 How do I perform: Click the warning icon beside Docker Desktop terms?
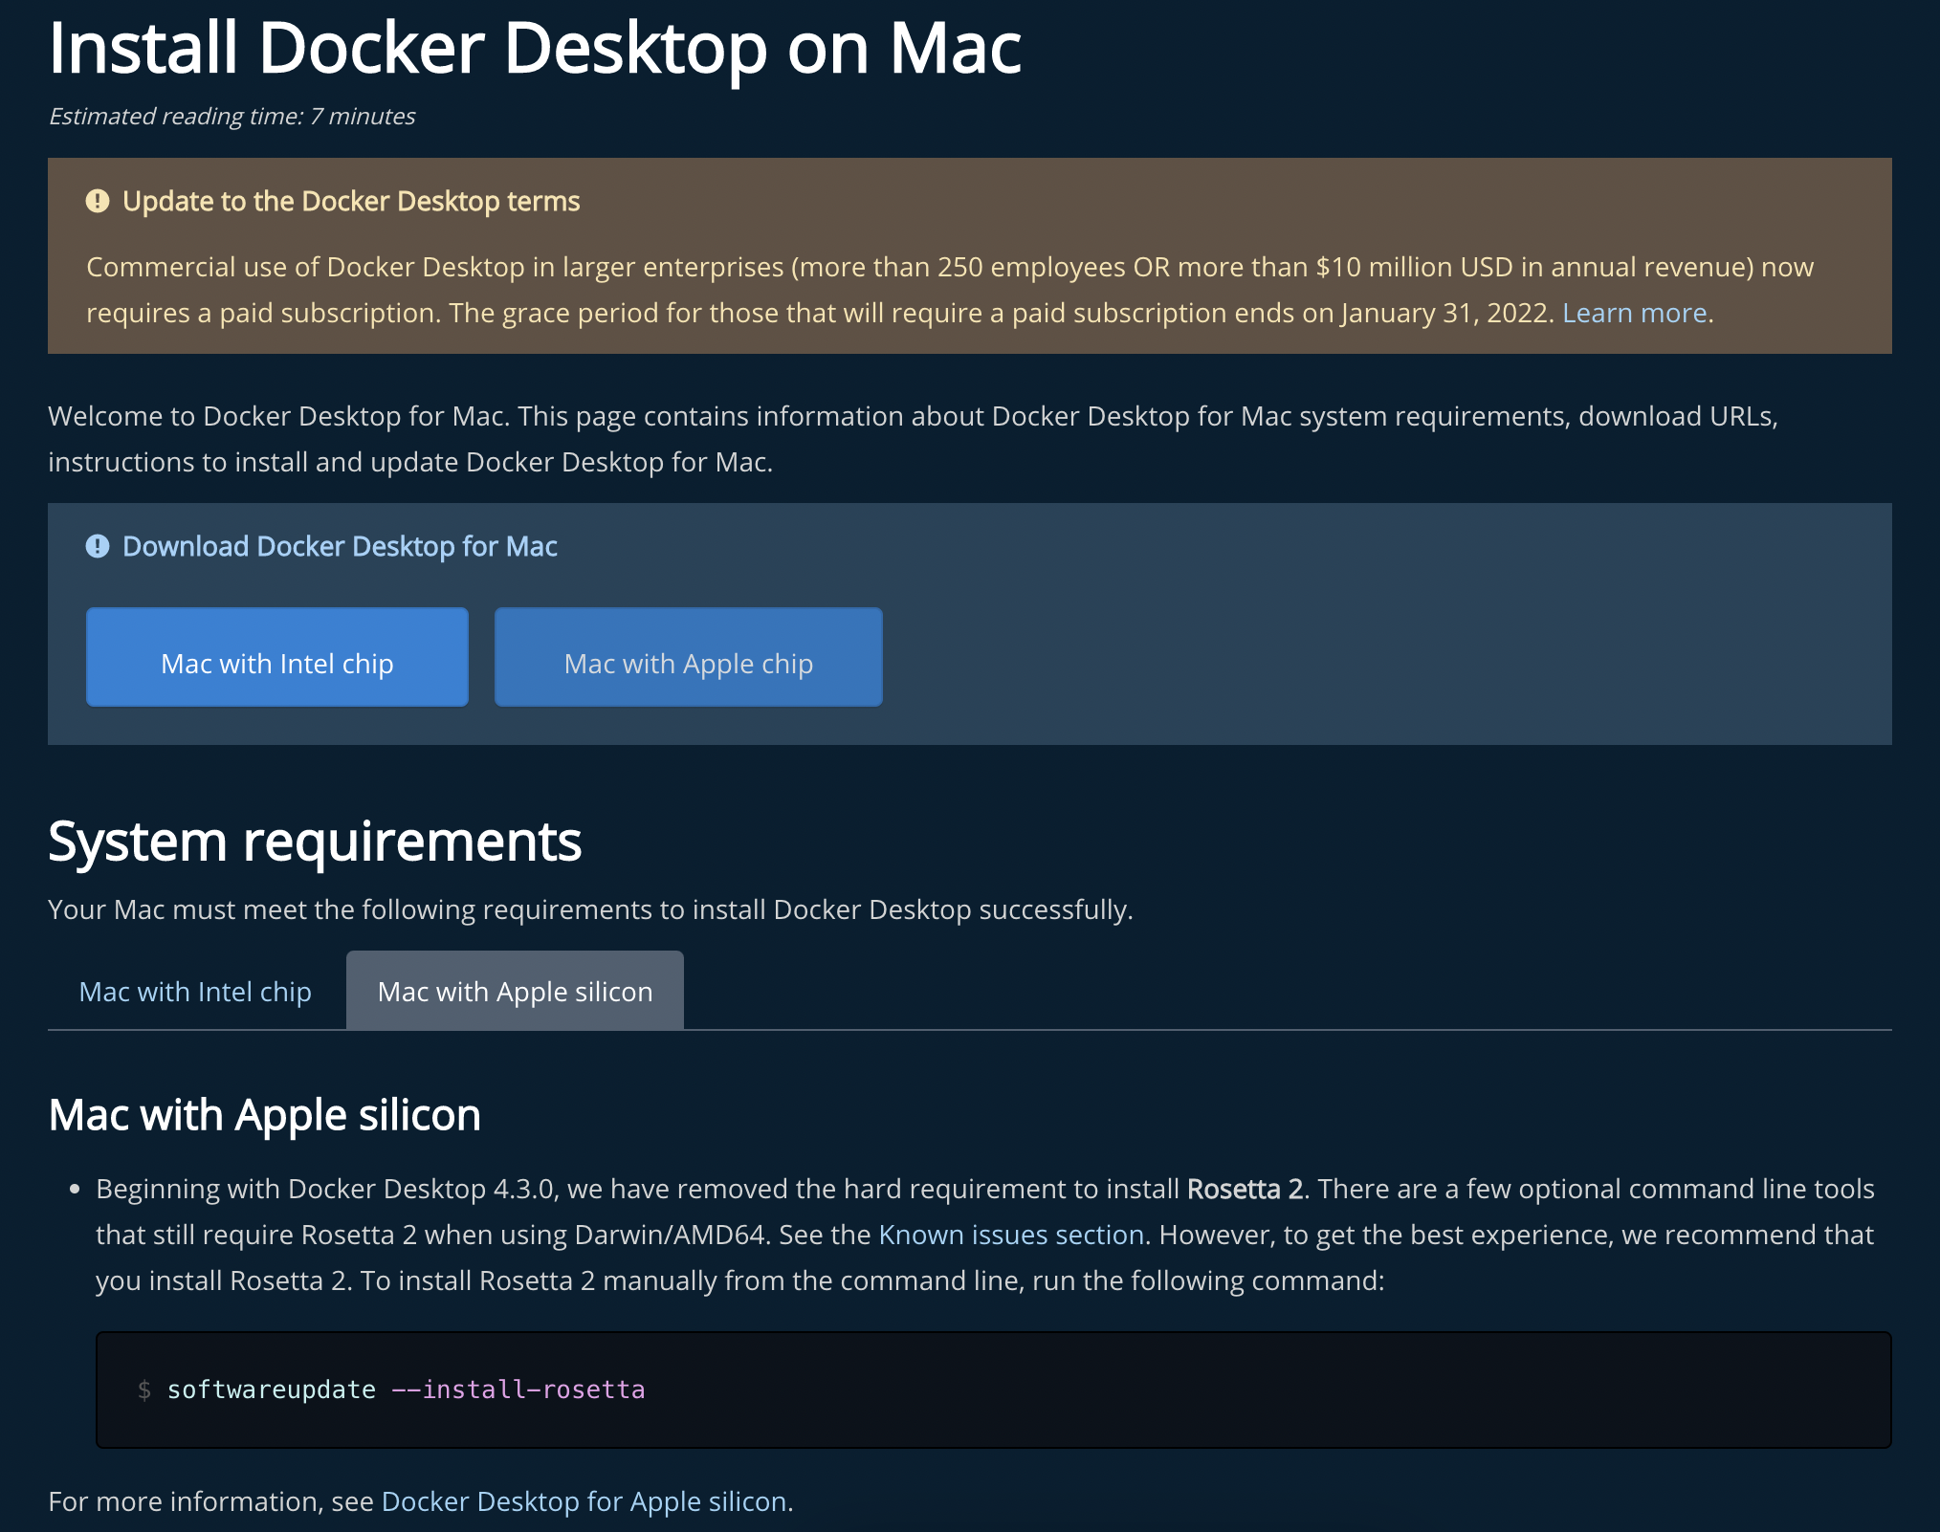pos(98,201)
